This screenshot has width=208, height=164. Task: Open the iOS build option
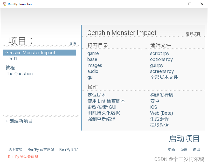pos(154,107)
